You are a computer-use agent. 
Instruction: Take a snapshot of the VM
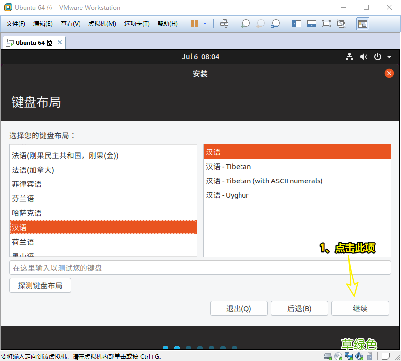click(x=245, y=24)
